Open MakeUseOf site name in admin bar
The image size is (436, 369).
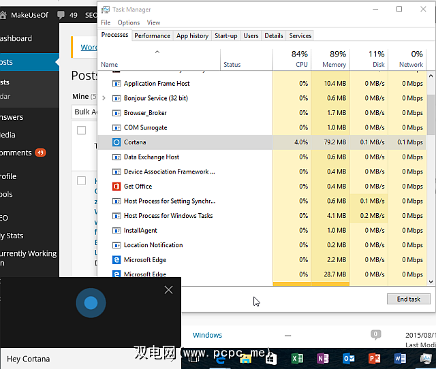coord(29,15)
